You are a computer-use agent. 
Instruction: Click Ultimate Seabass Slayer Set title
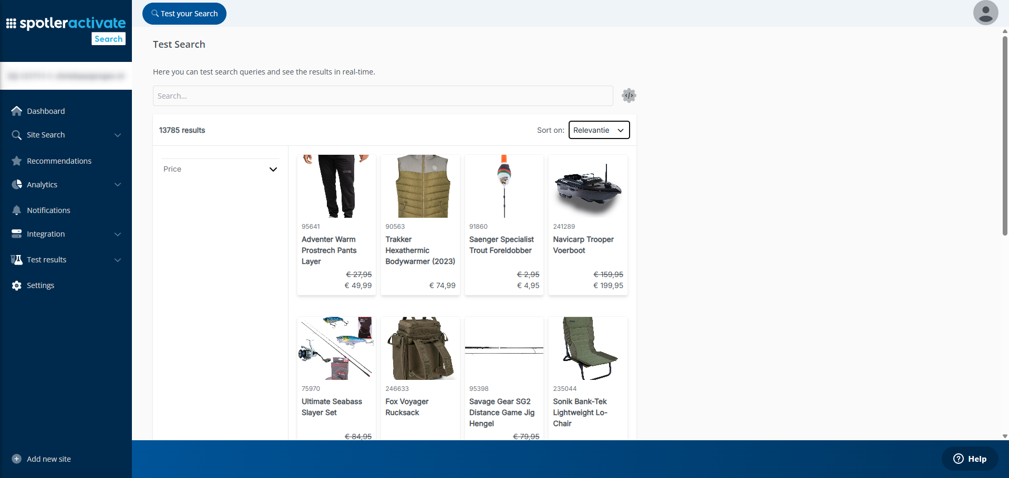[x=332, y=407]
